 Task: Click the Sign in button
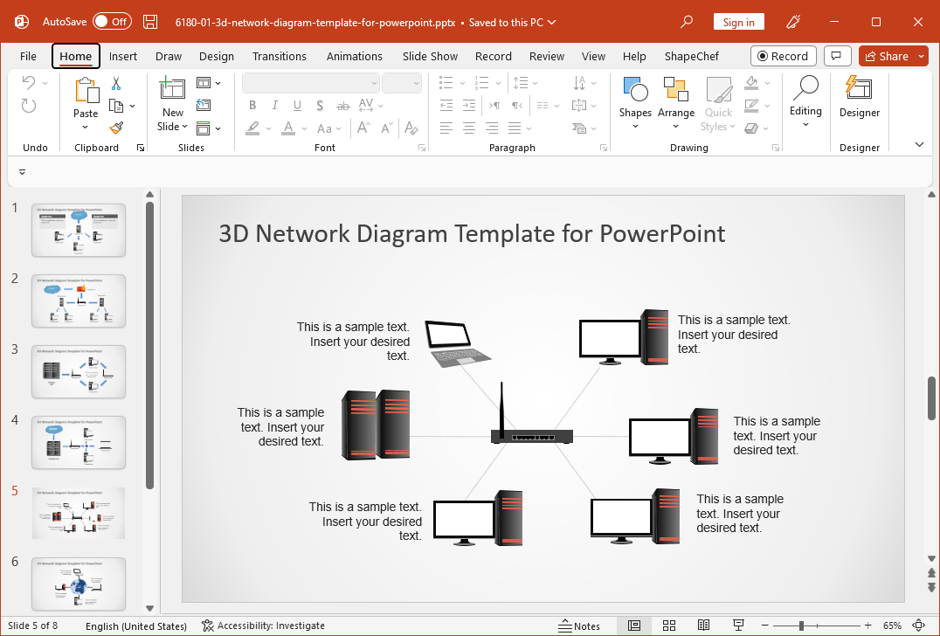[738, 22]
